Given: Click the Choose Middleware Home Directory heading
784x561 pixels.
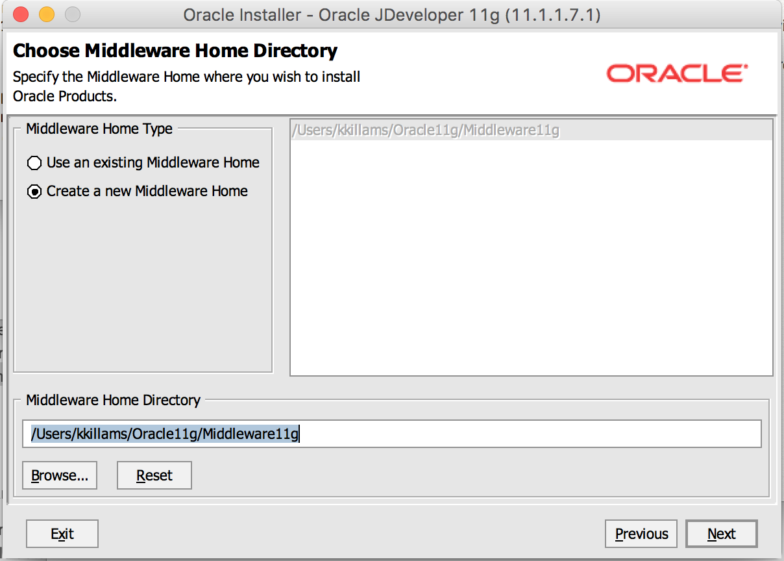Looking at the screenshot, I should click(175, 51).
